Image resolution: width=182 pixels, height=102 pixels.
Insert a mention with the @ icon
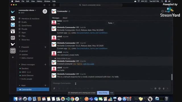tap(155, 88)
